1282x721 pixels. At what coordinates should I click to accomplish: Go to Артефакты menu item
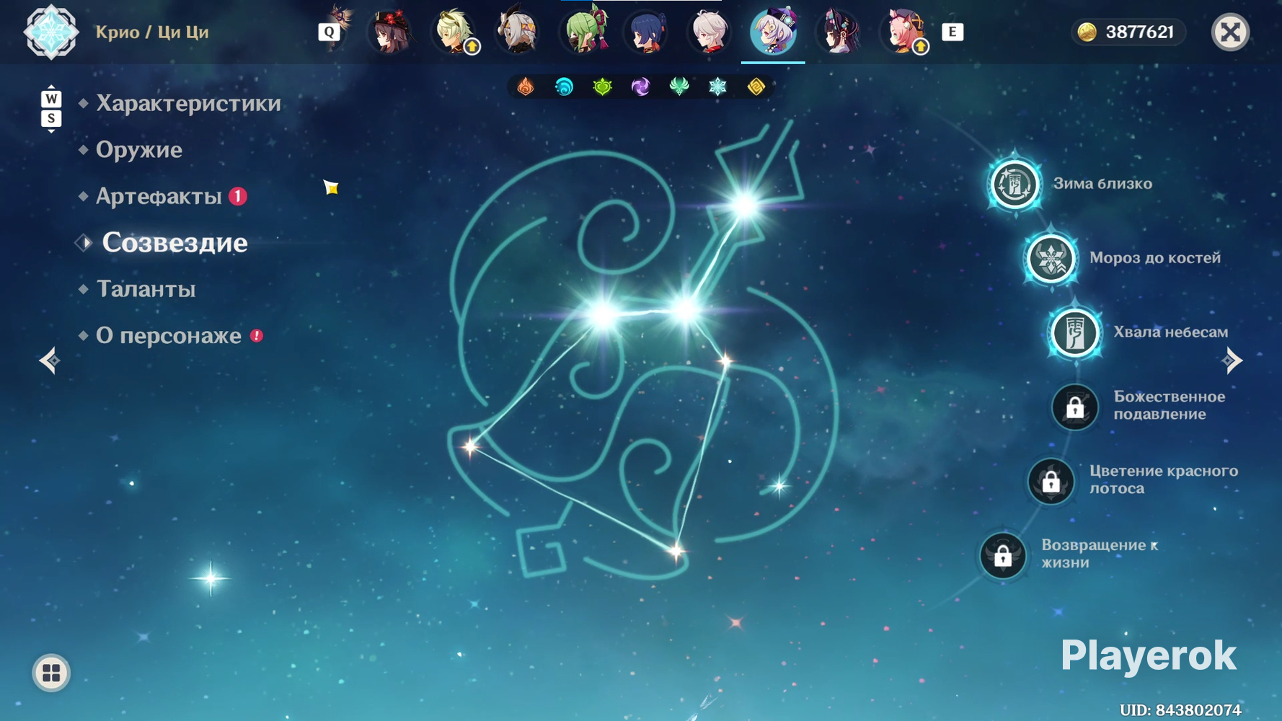point(159,196)
